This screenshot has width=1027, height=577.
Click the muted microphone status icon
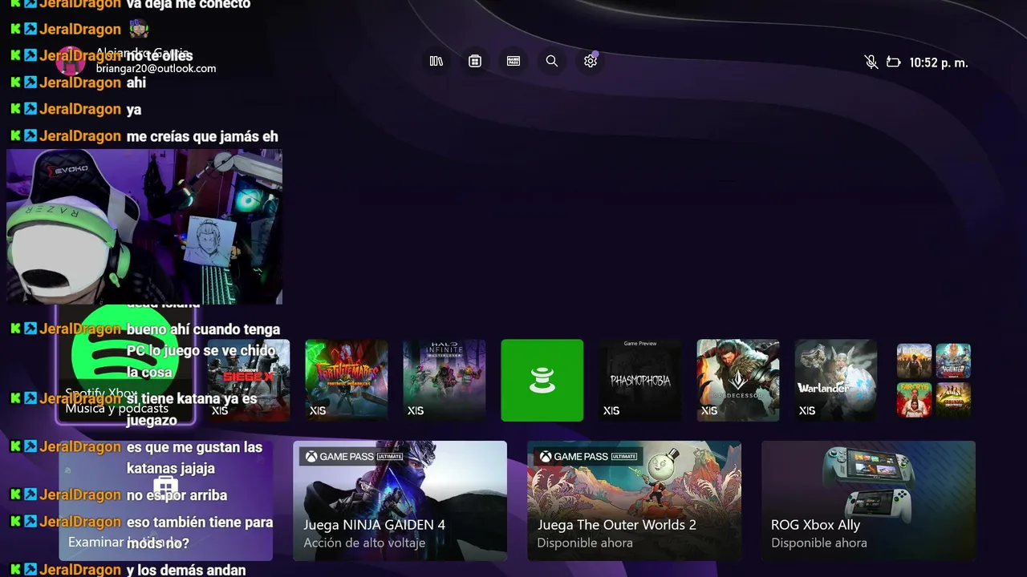(871, 62)
